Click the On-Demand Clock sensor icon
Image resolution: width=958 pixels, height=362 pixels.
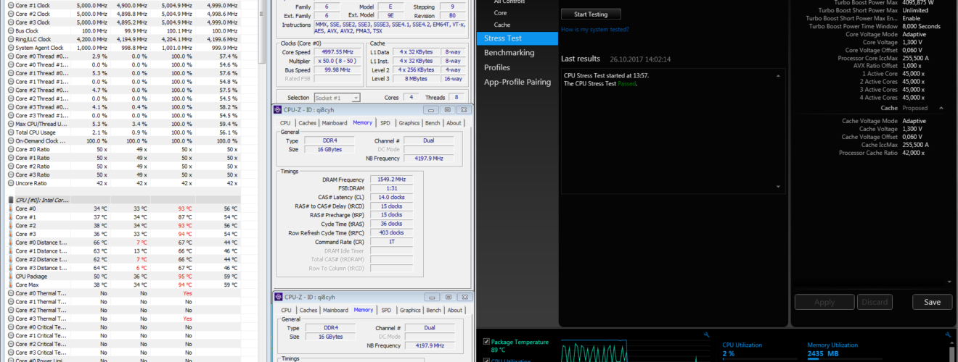click(x=11, y=140)
